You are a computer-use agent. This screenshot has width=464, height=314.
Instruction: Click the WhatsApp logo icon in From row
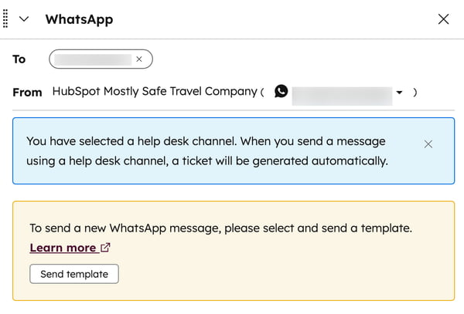[281, 91]
